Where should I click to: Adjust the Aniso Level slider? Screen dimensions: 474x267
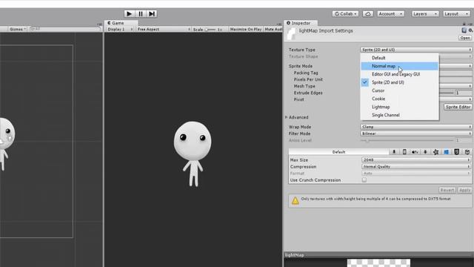tap(407, 140)
